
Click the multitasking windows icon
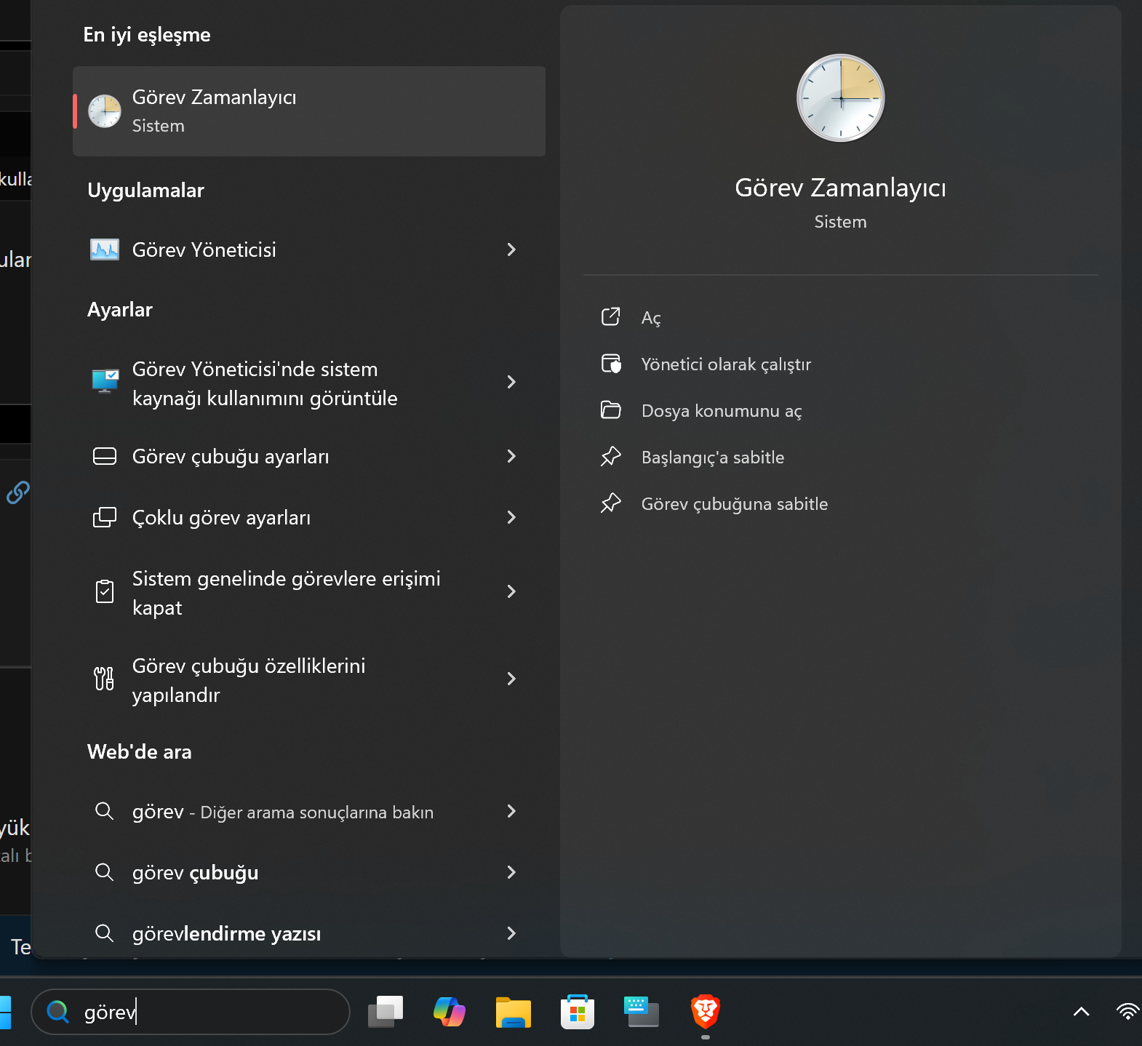pos(105,517)
